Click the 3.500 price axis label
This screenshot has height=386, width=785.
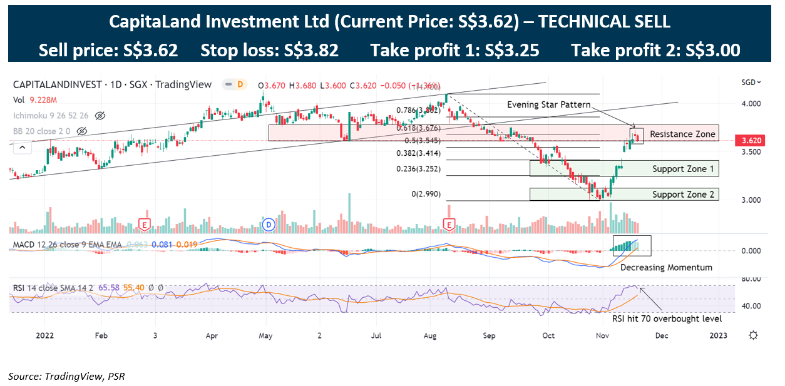click(x=751, y=152)
